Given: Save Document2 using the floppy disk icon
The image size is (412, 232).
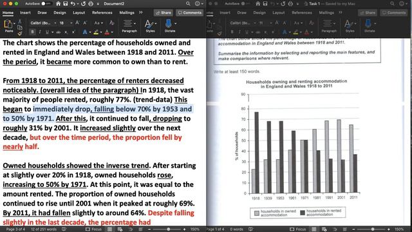Looking at the screenshot, I should coord(66,4).
